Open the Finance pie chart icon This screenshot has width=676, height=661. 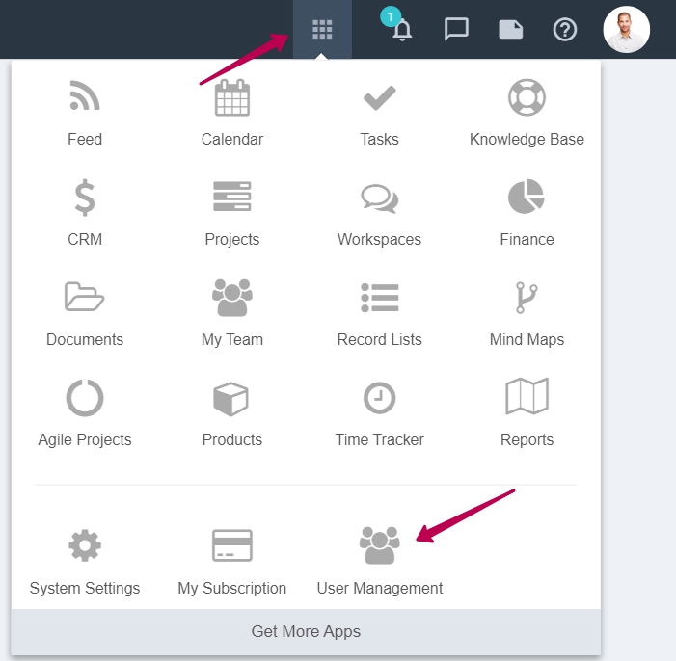[x=527, y=197]
